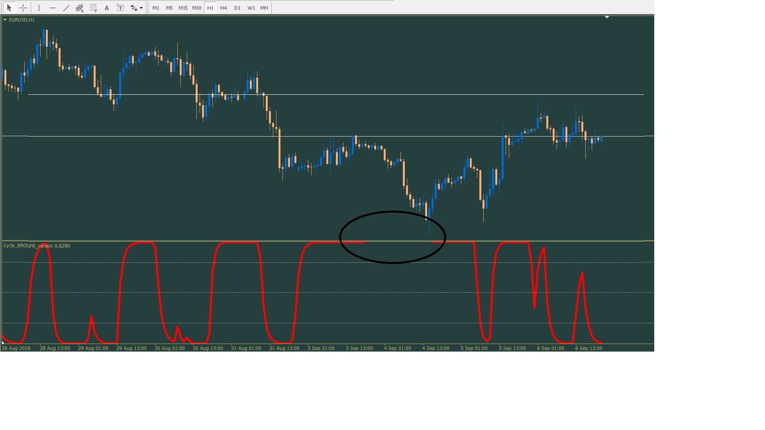
Task: Select the text 'A' tool
Action: click(107, 8)
